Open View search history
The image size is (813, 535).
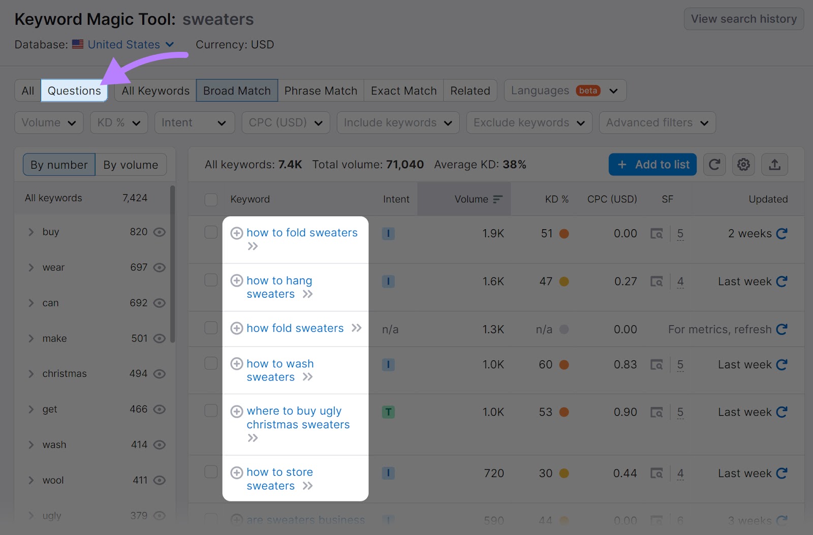click(x=743, y=19)
